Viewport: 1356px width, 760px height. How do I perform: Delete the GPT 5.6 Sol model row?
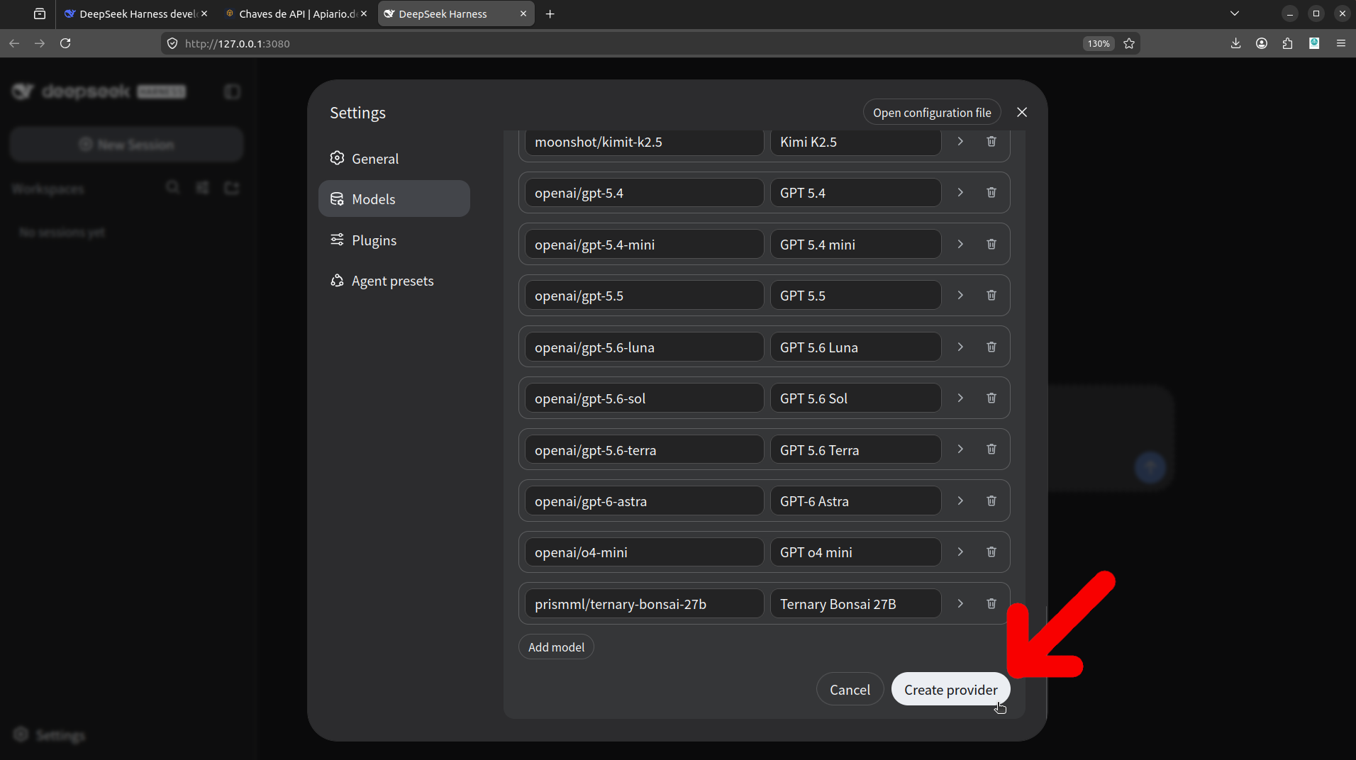tap(991, 398)
